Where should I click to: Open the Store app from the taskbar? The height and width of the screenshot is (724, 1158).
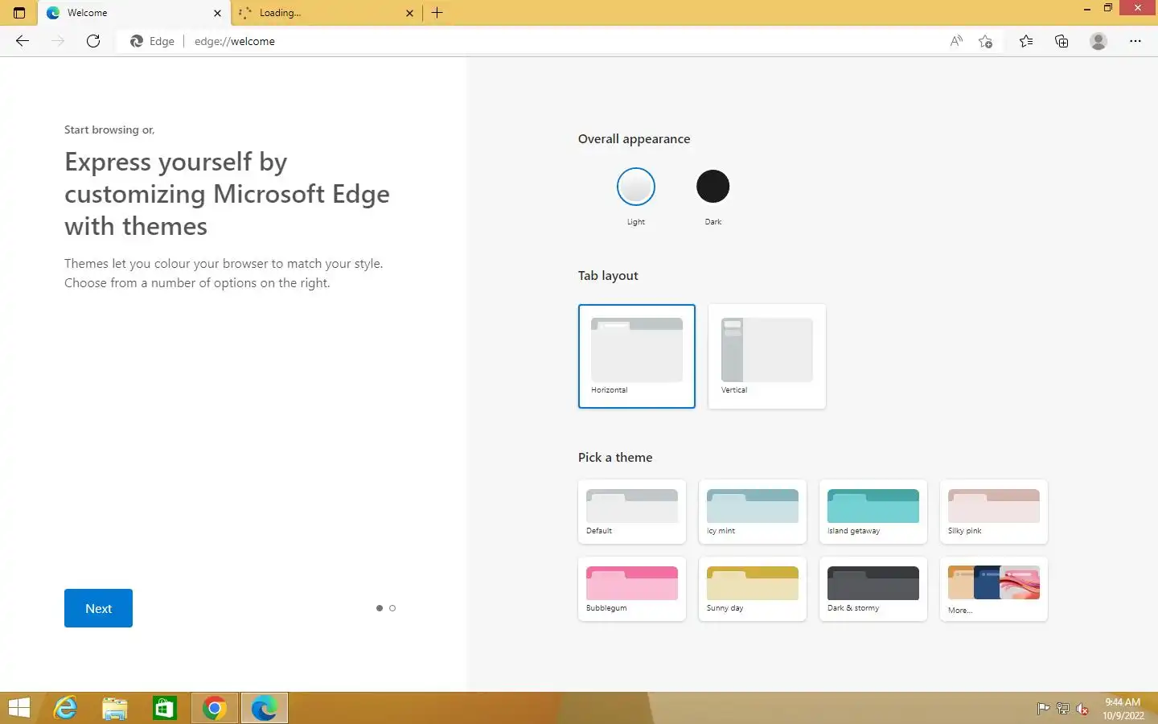pos(165,708)
